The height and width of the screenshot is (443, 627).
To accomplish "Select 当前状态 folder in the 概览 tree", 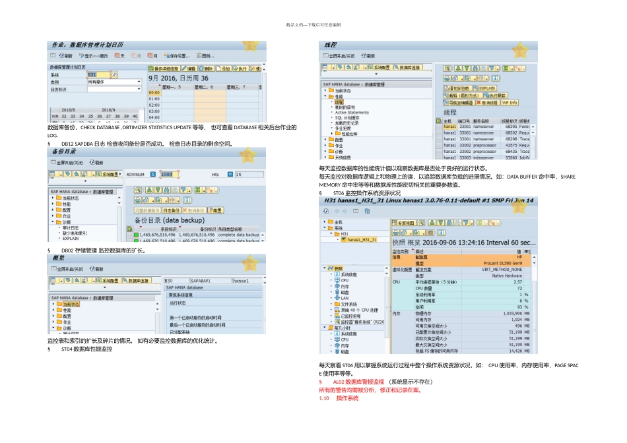I will (71, 305).
